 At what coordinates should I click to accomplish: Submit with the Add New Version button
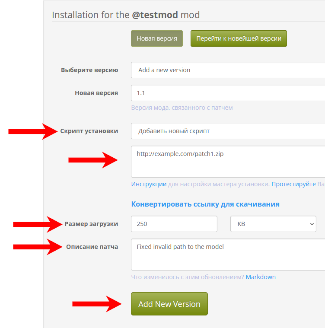point(169,304)
